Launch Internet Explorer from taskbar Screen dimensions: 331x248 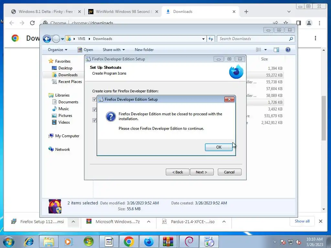click(29, 242)
